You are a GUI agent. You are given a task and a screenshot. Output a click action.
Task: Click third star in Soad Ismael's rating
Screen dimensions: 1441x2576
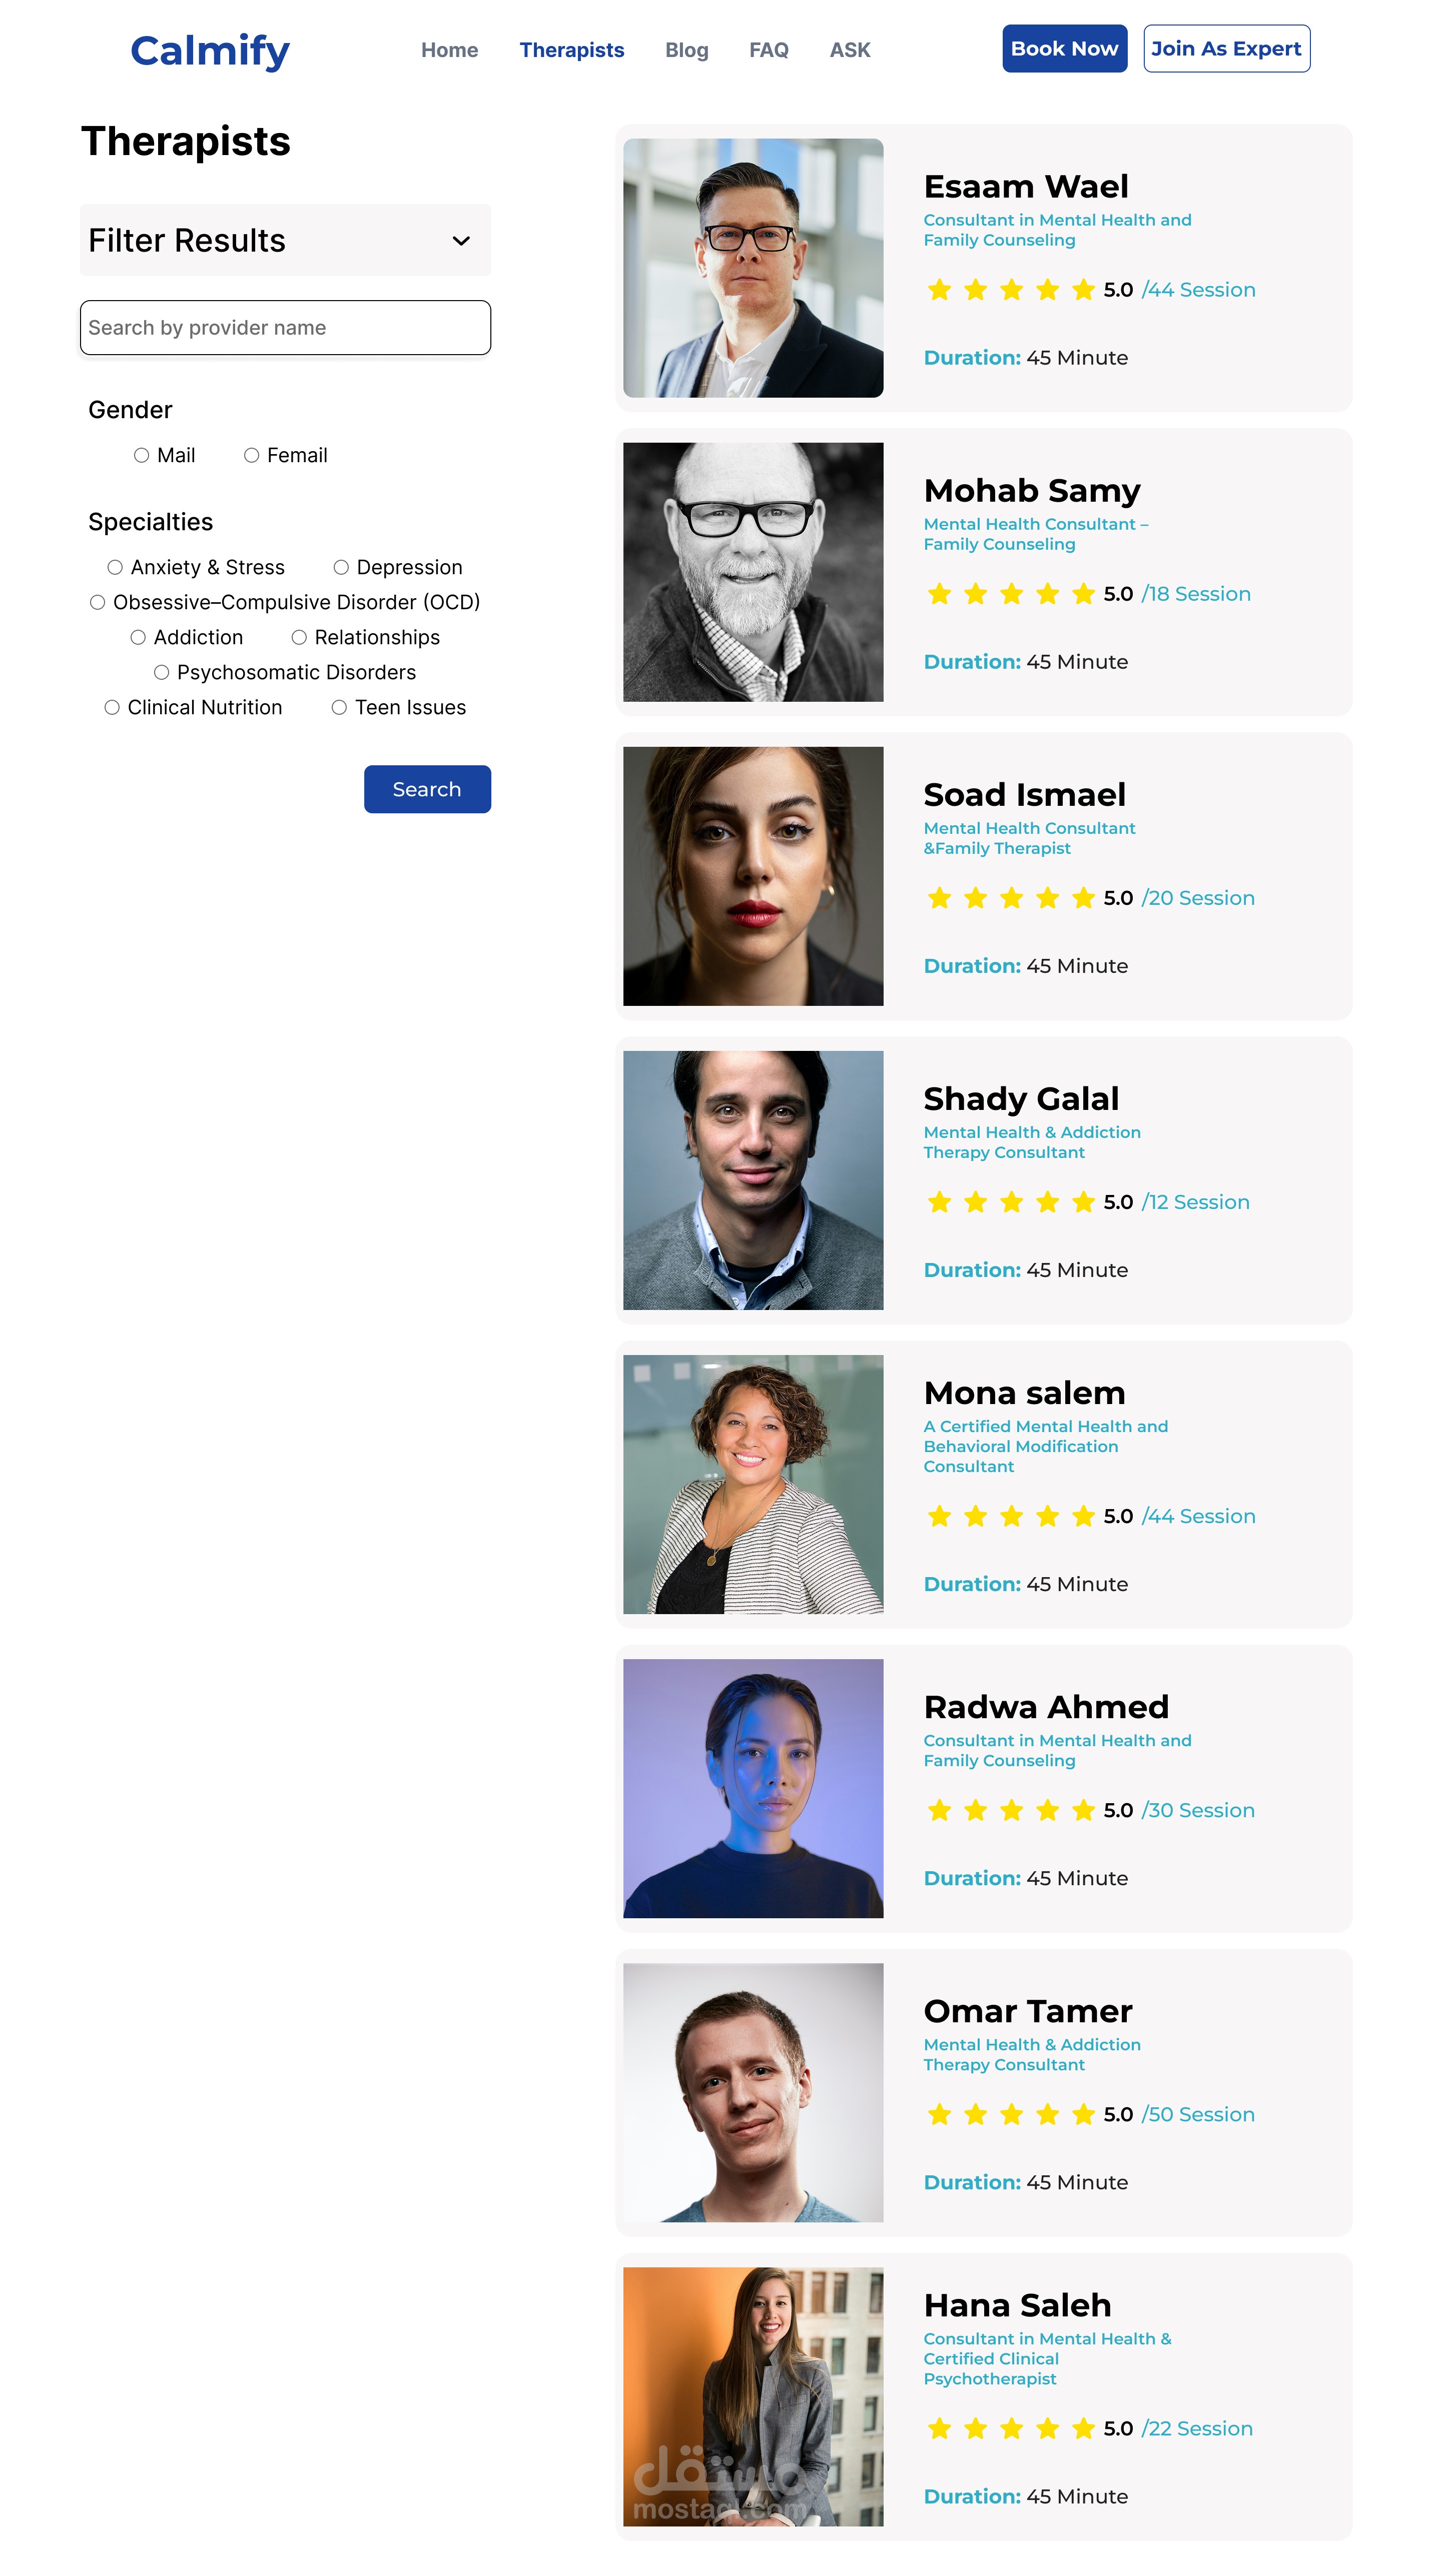coord(1011,898)
